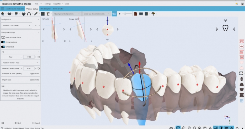The height and width of the screenshot is (129, 245).
Task: Open Rotation - root center dropdown
Action: click(x=17, y=25)
